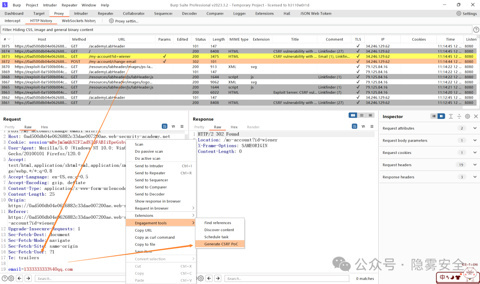
Task: Click Find references in submenu
Action: click(220, 223)
